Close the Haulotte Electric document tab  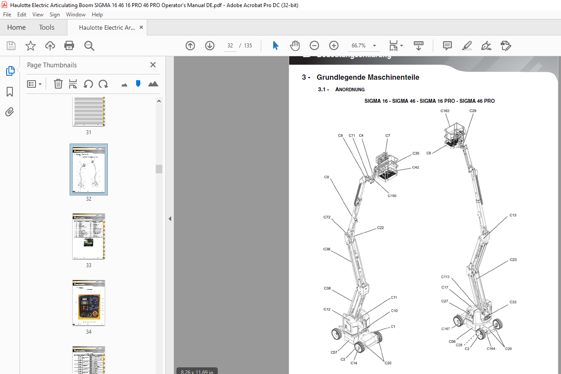(x=141, y=27)
